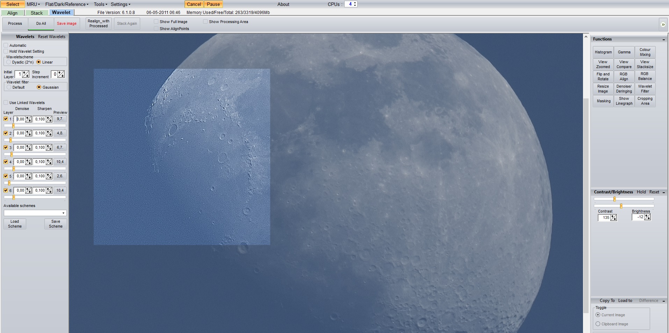Switch to the Stack tab
The image size is (669, 333).
pyautogui.click(x=37, y=13)
